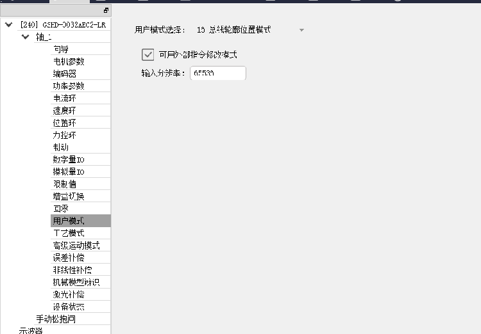
Task: Open the 示波器 oscilloscope entry
Action: point(31,330)
